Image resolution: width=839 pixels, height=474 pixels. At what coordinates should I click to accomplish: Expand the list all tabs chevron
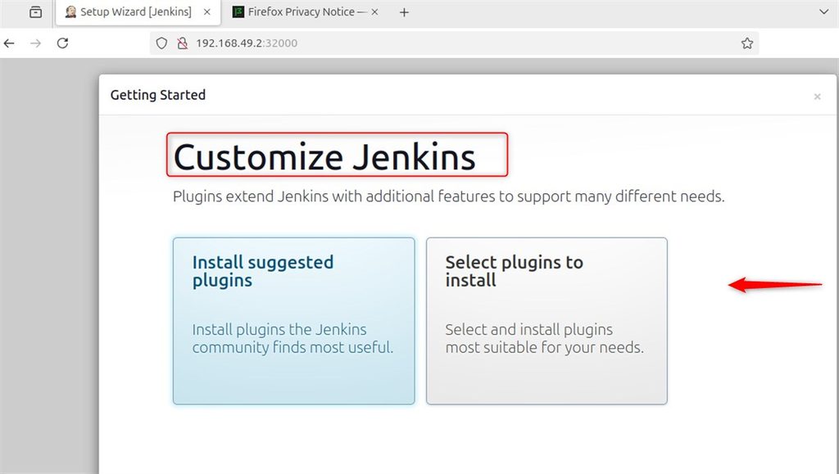(x=824, y=11)
